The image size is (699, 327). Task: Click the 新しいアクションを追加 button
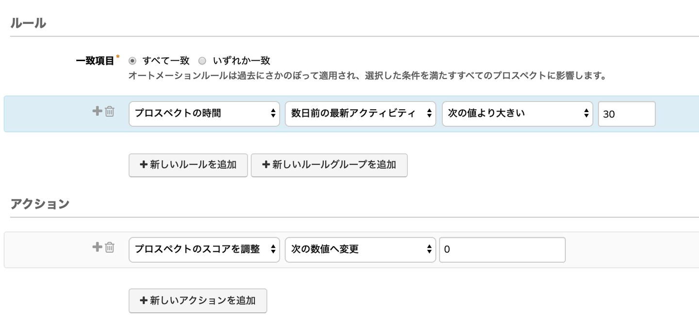pyautogui.click(x=198, y=301)
